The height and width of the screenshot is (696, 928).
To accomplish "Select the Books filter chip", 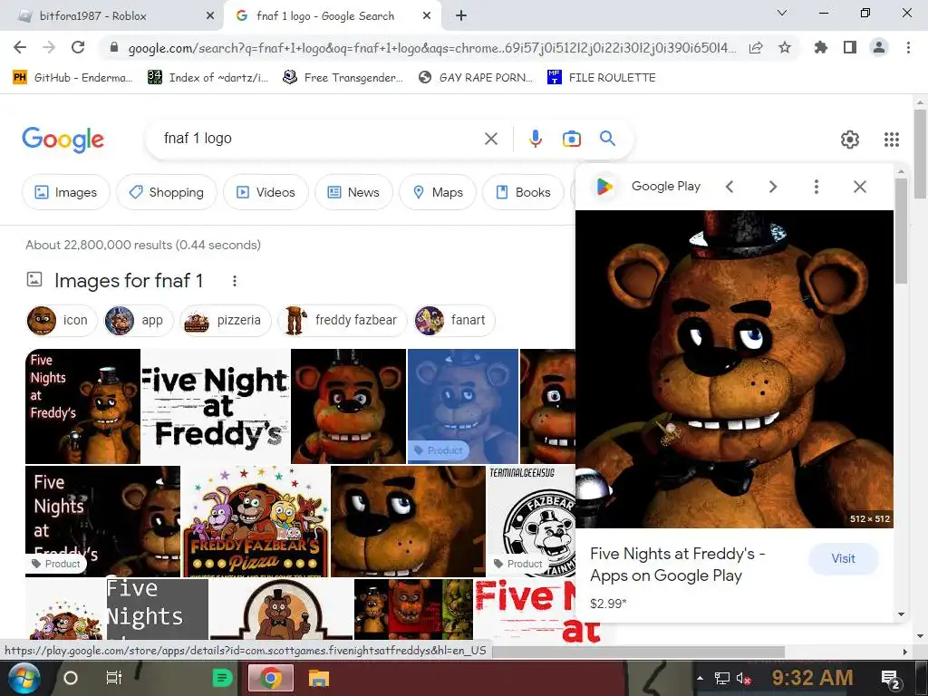I will [x=523, y=192].
